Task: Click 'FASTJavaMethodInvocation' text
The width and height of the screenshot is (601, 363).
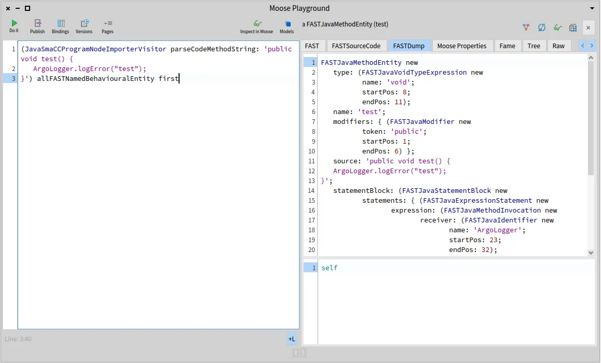Action: (x=492, y=210)
